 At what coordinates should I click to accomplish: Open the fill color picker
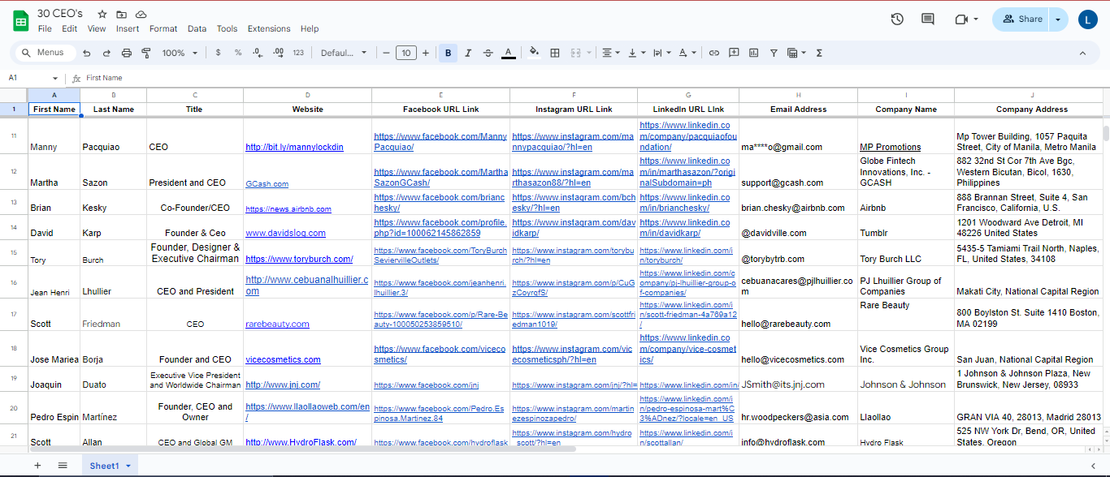[x=534, y=53]
